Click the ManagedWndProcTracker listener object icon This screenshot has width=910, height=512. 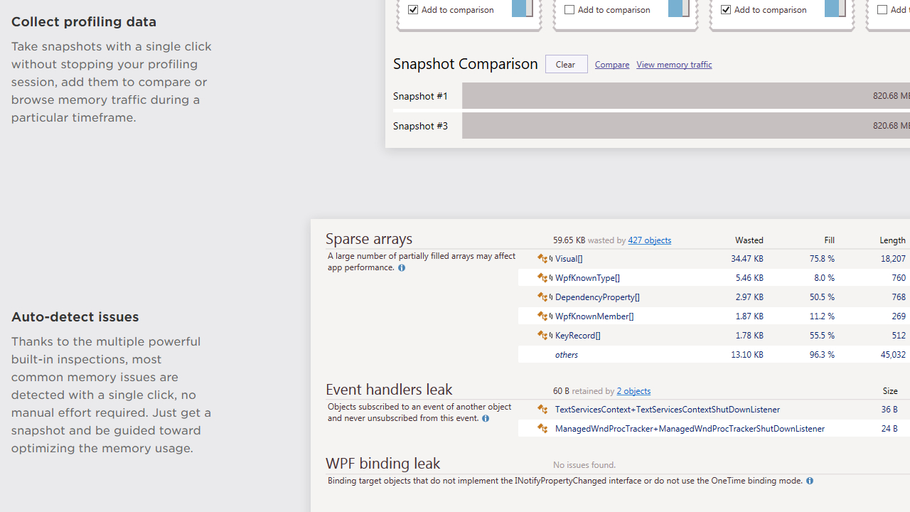pyautogui.click(x=543, y=429)
